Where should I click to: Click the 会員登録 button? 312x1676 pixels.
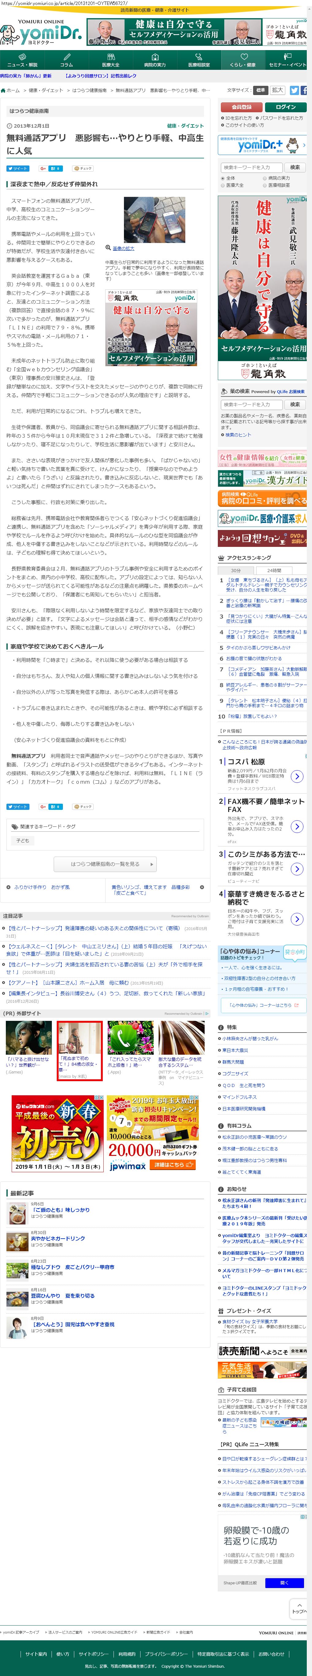(x=241, y=107)
